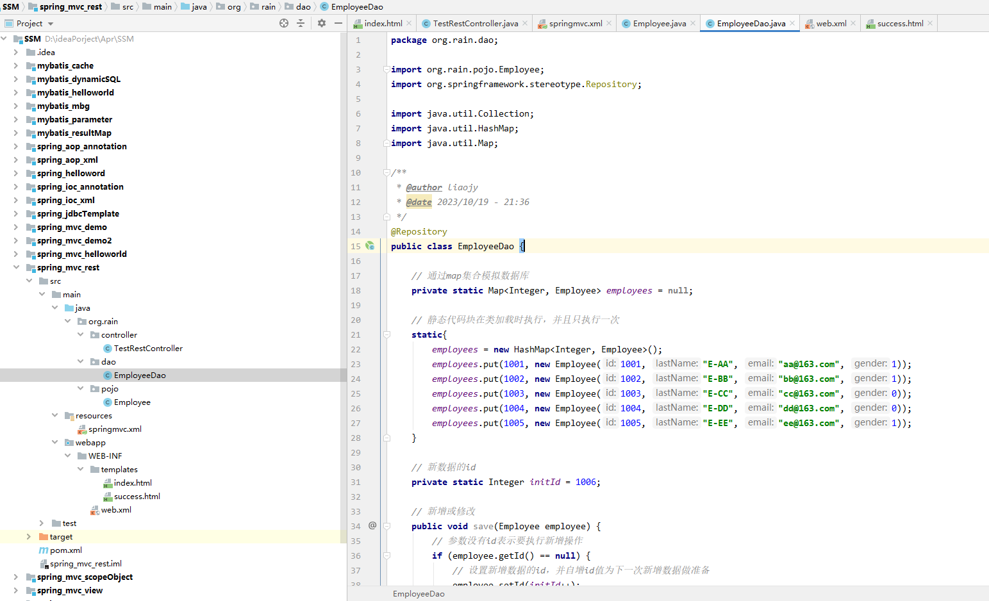Expand the mybatis_cache module
989x601 pixels.
click(16, 65)
